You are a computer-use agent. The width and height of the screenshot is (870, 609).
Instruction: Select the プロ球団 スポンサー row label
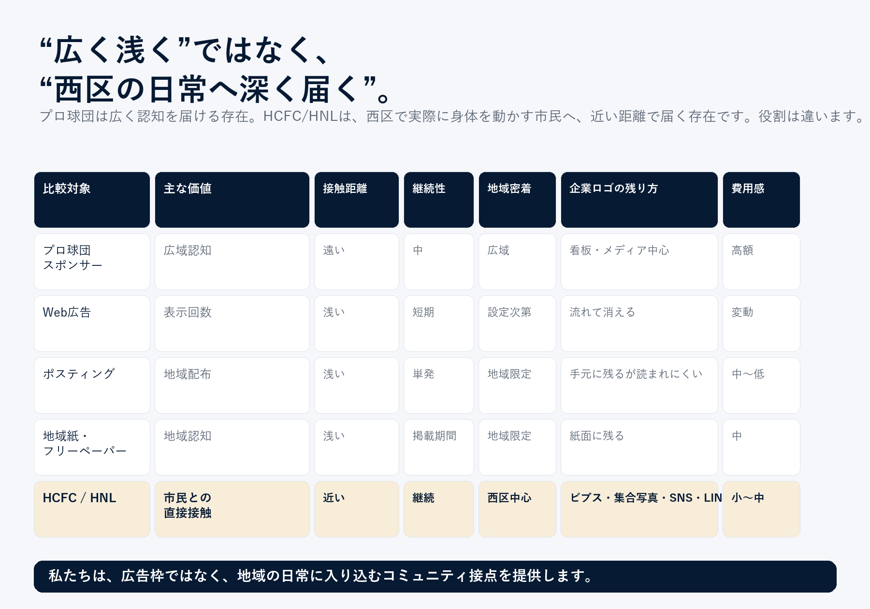[x=92, y=261]
